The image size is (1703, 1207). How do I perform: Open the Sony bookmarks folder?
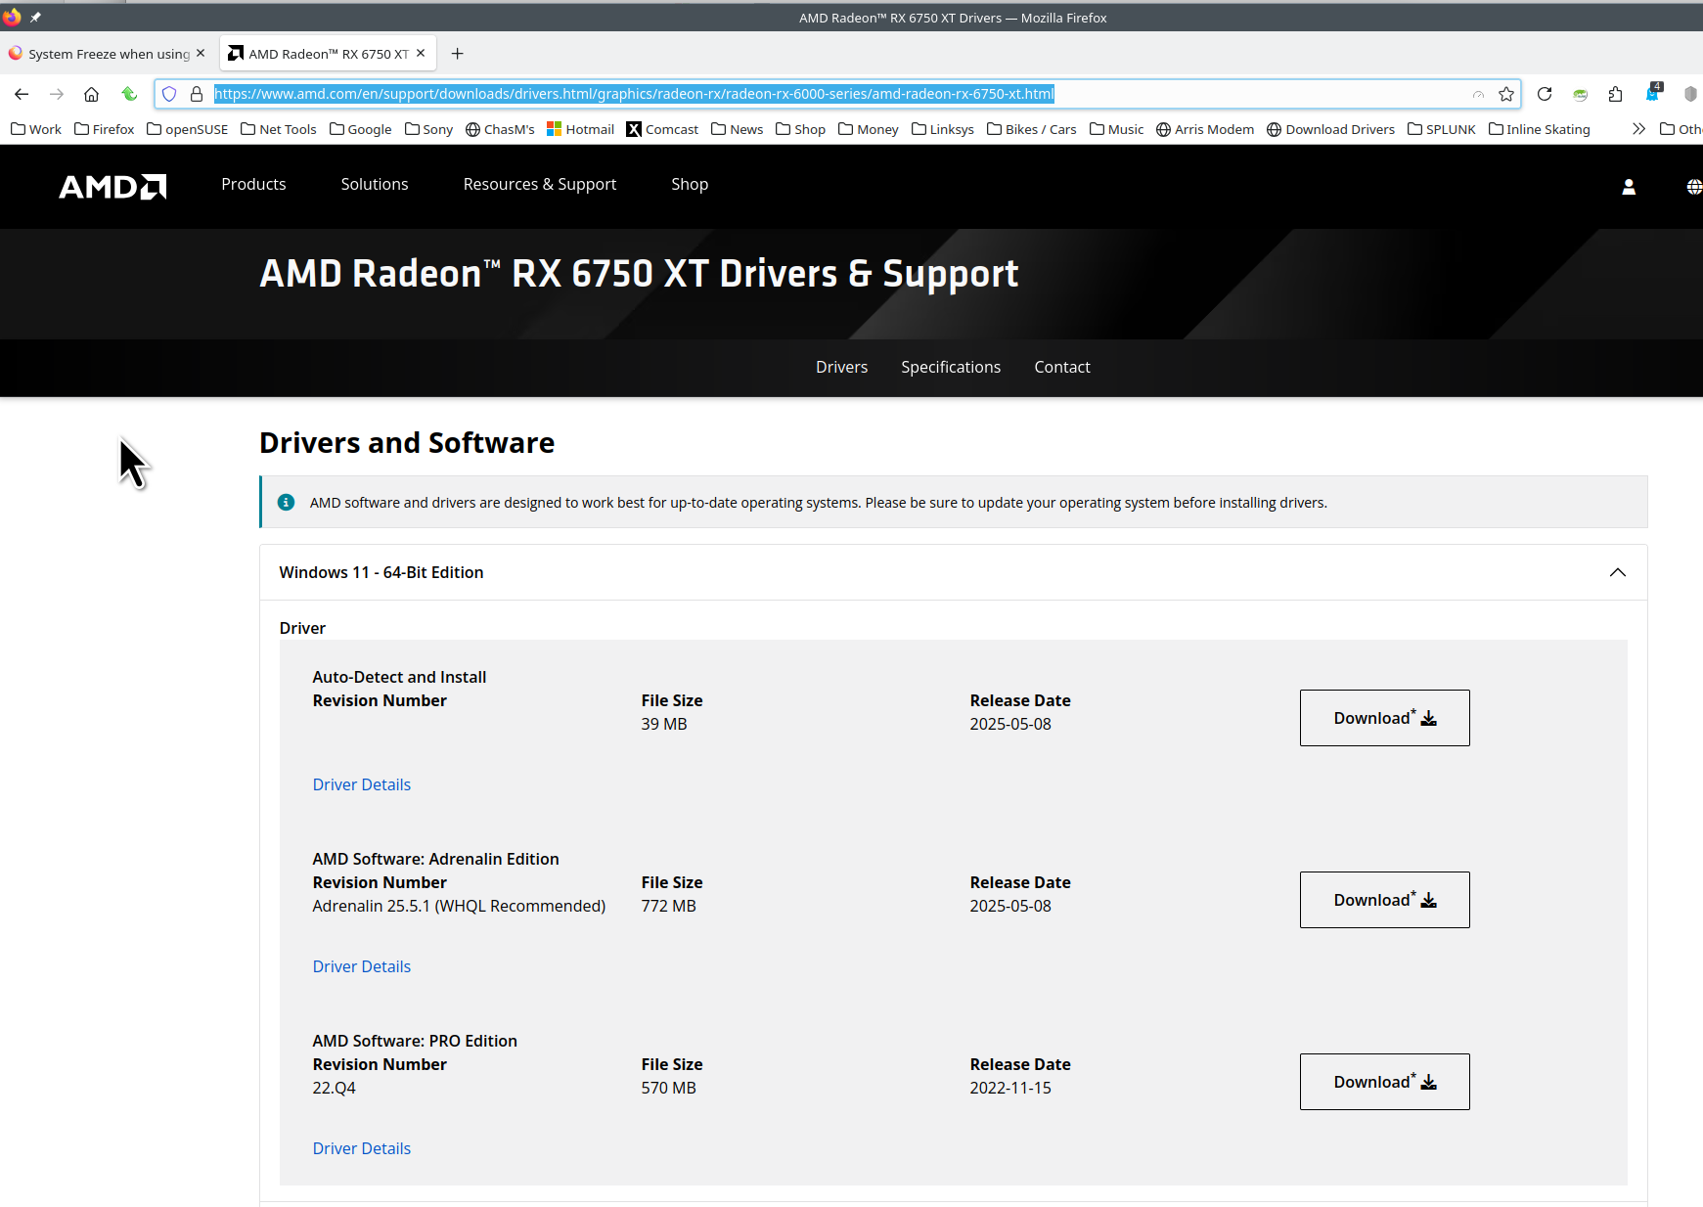[x=429, y=129]
